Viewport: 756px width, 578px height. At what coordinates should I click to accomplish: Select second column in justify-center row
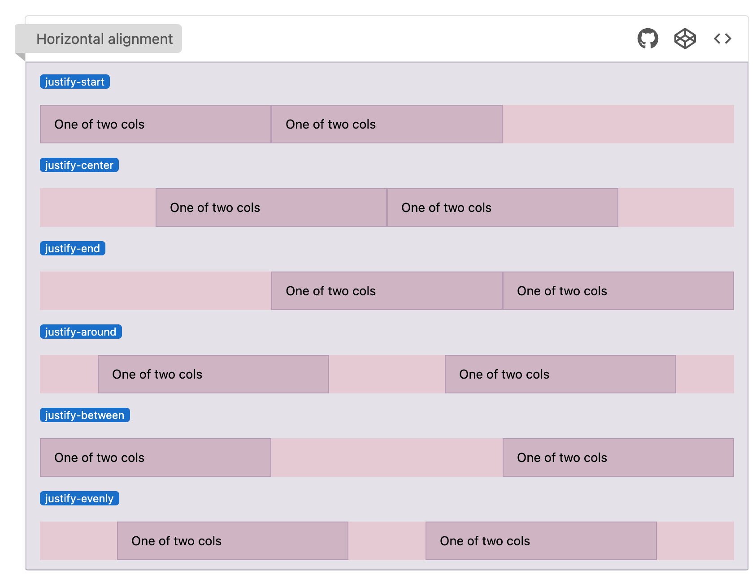point(503,207)
